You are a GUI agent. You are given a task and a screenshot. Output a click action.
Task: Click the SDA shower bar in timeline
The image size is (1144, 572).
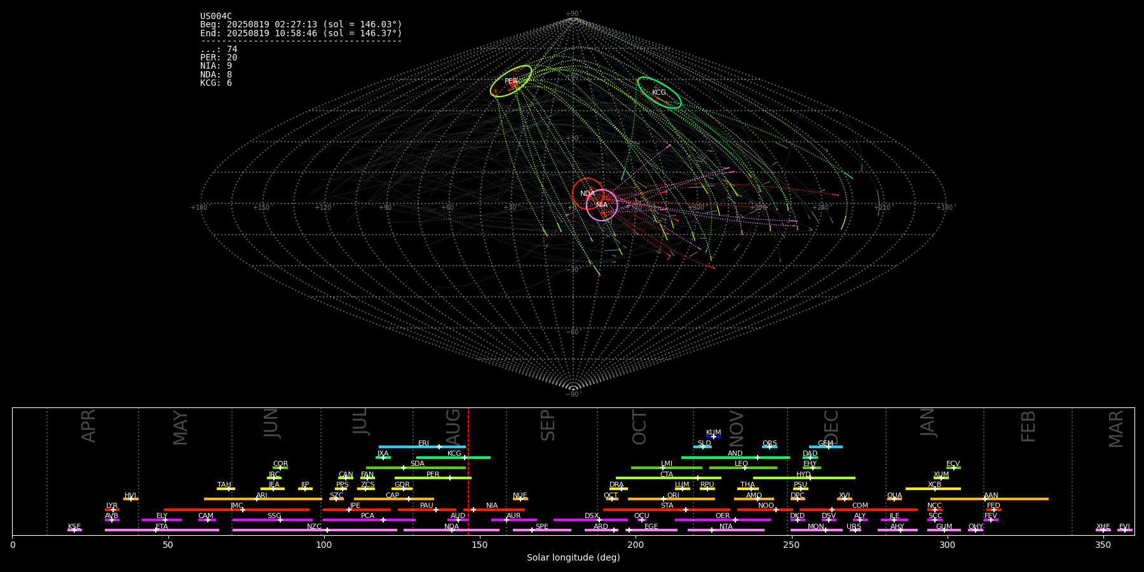click(x=416, y=468)
